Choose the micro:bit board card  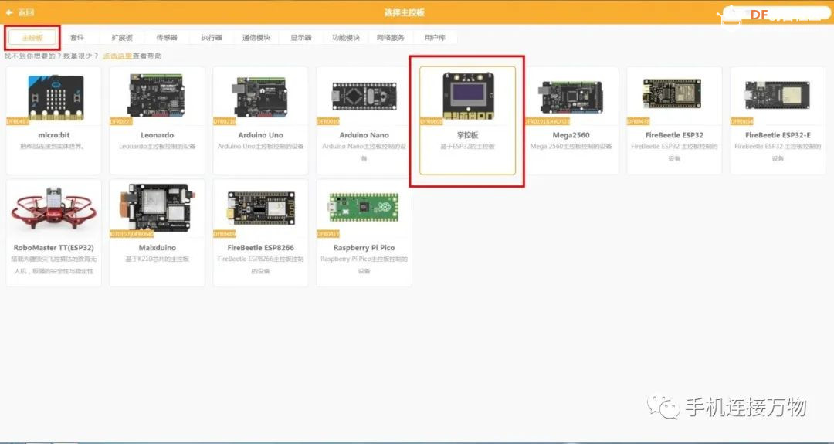pos(54,120)
